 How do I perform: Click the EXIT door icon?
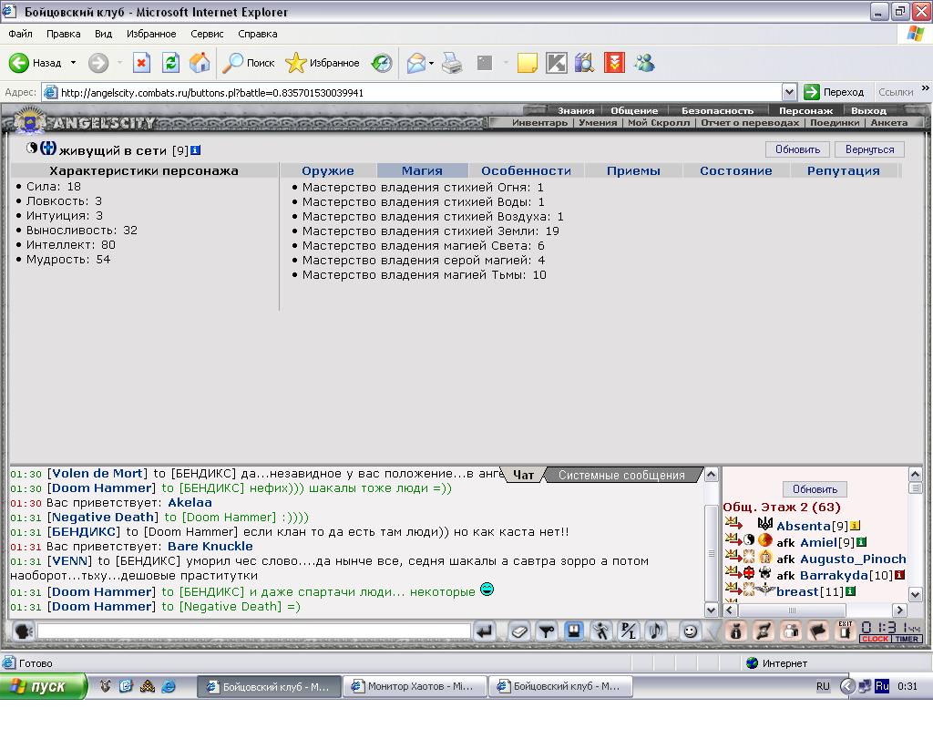[845, 631]
